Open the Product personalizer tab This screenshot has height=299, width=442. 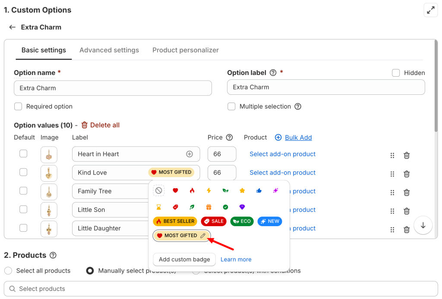[186, 50]
